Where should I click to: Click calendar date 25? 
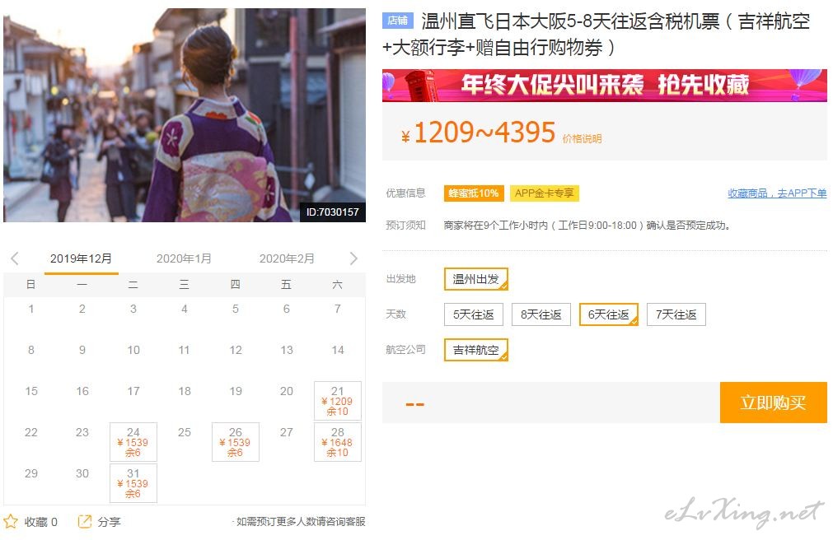[185, 432]
